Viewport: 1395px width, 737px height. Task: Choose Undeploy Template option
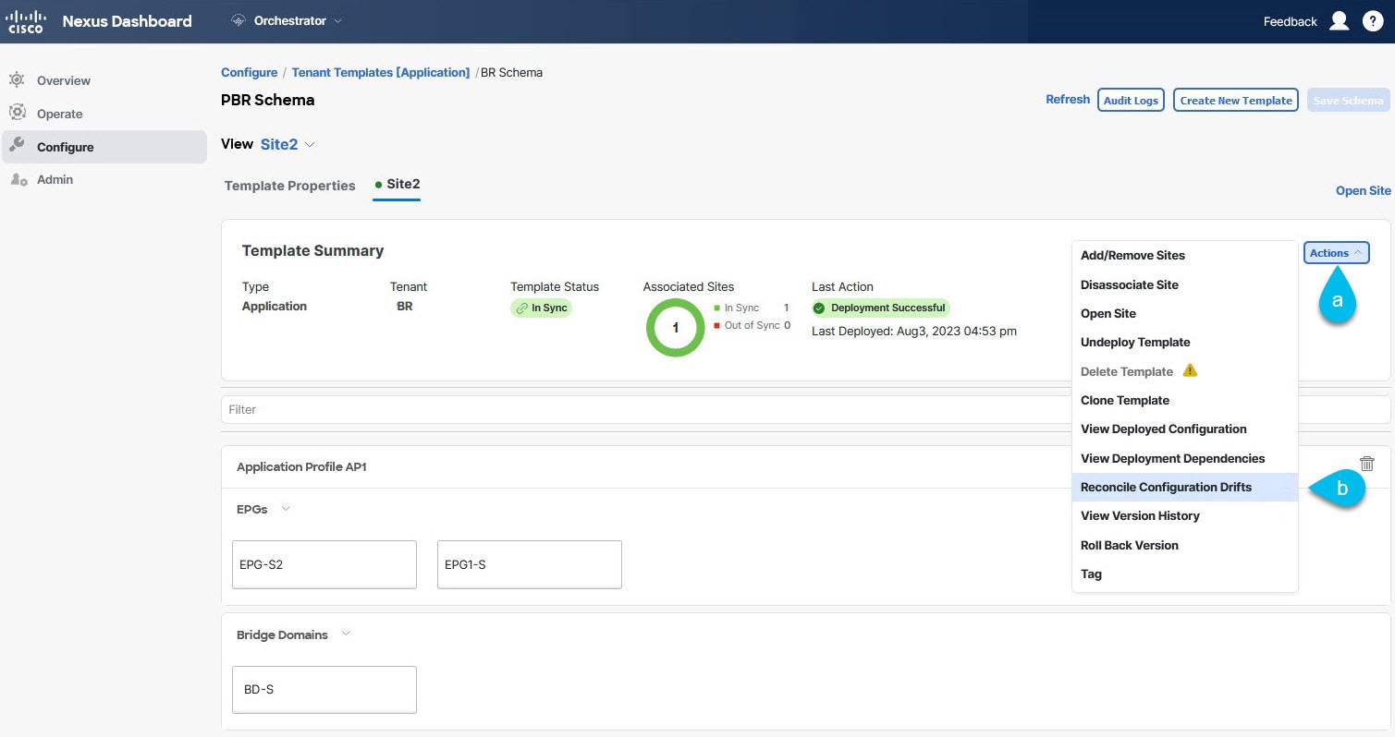(1184, 342)
